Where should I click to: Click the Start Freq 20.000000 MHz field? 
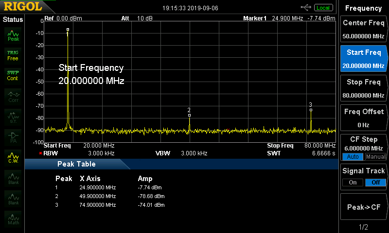tap(364, 58)
